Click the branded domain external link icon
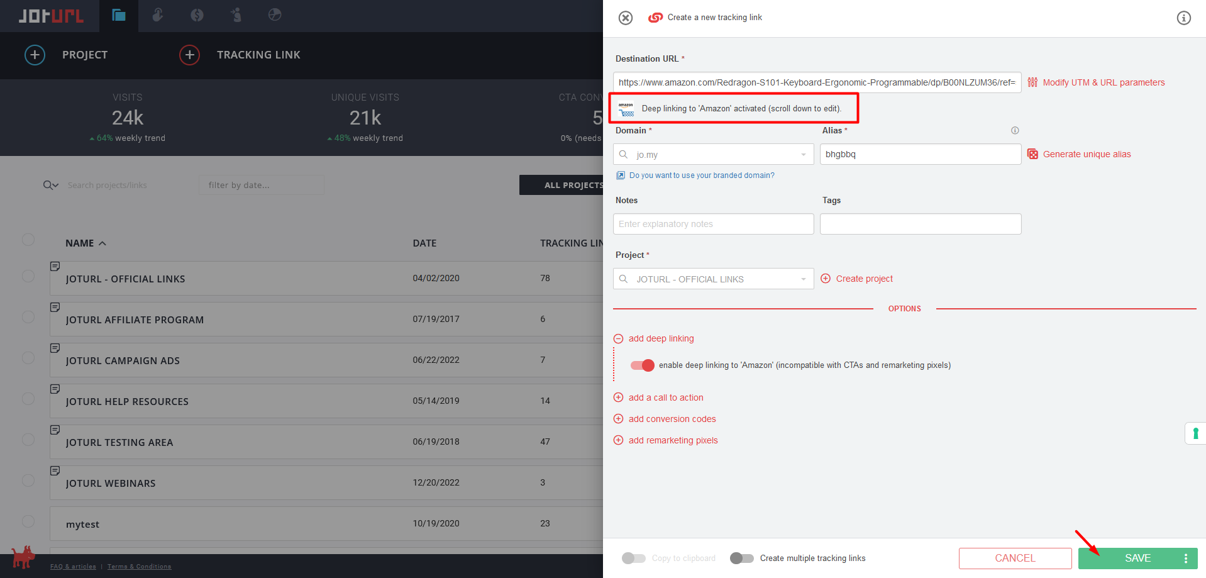 tap(621, 175)
